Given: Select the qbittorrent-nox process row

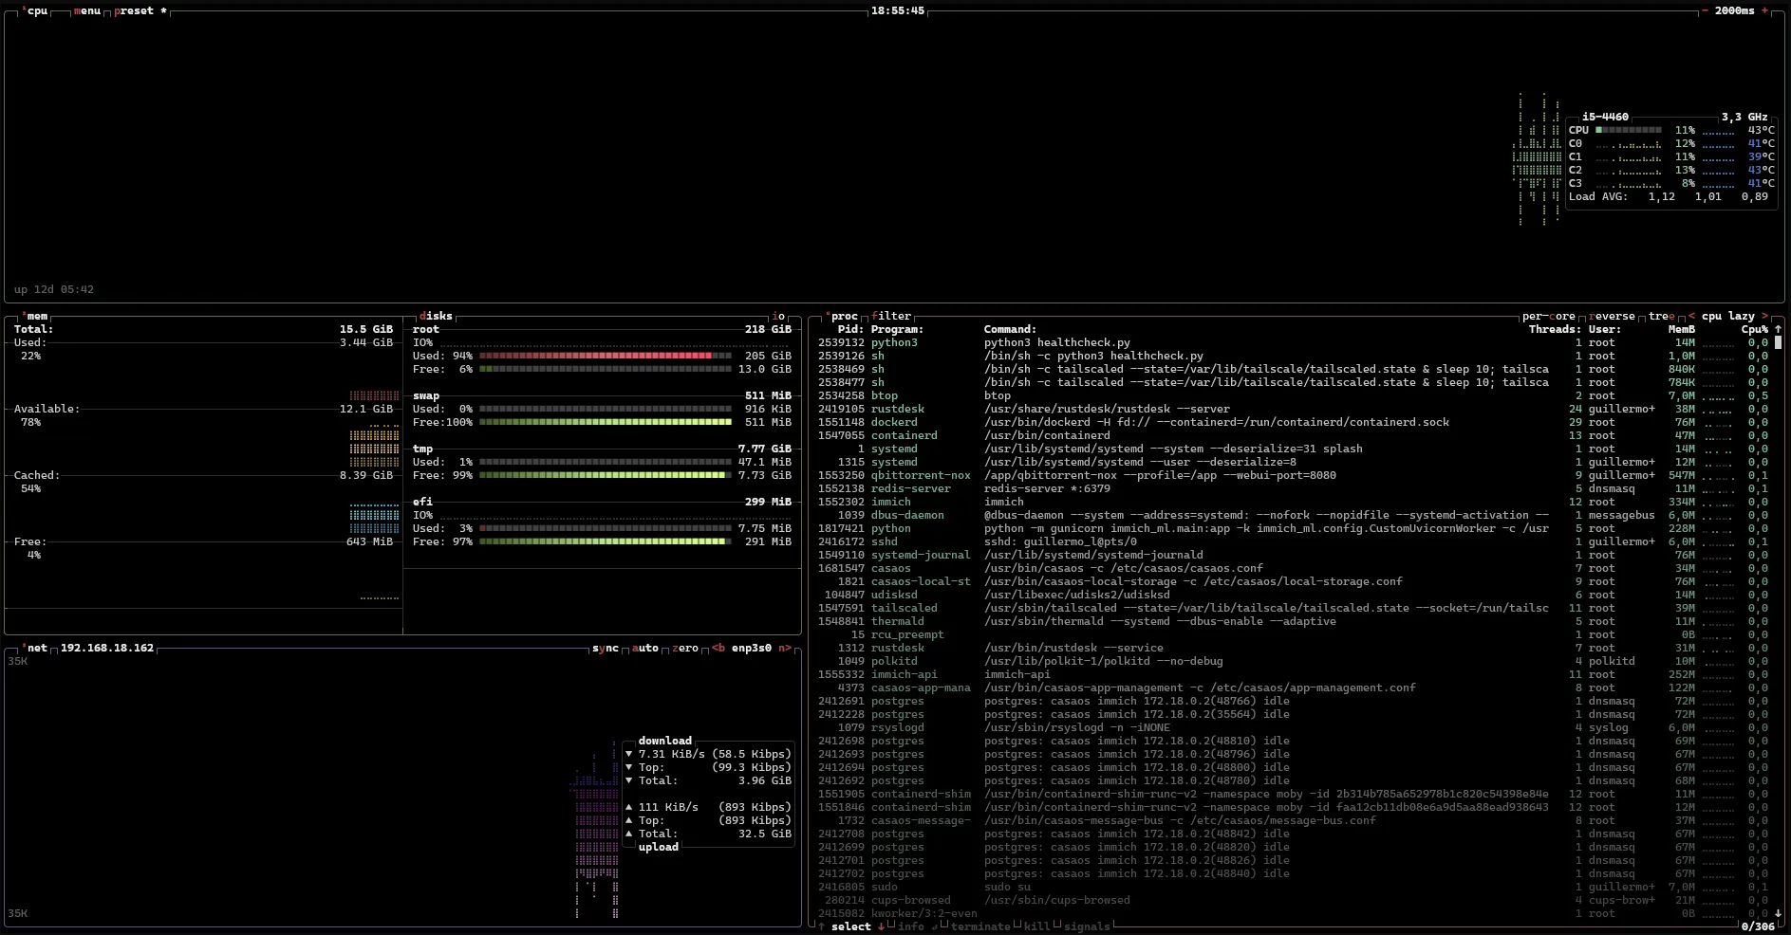Looking at the screenshot, I should [1293, 475].
